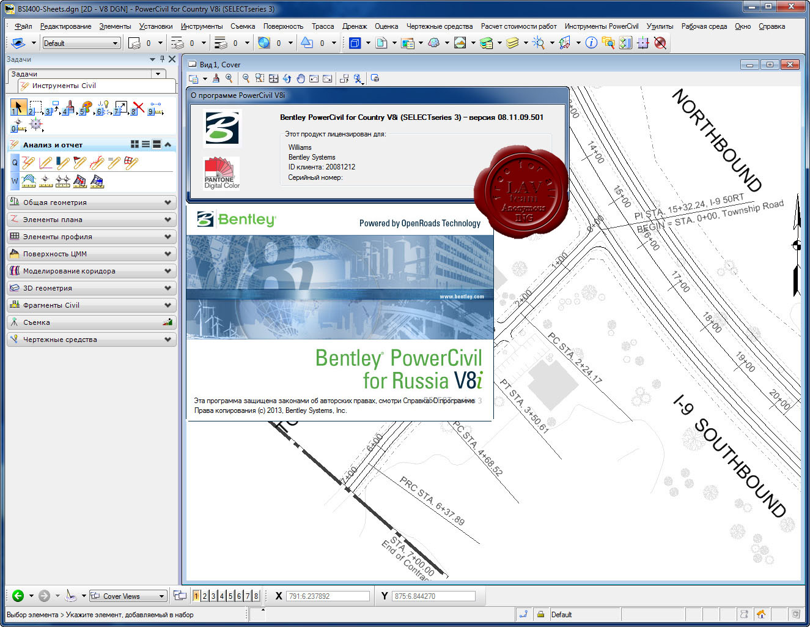Click the red no-entry circle icon in toolbar
810x627 pixels.
[660, 43]
